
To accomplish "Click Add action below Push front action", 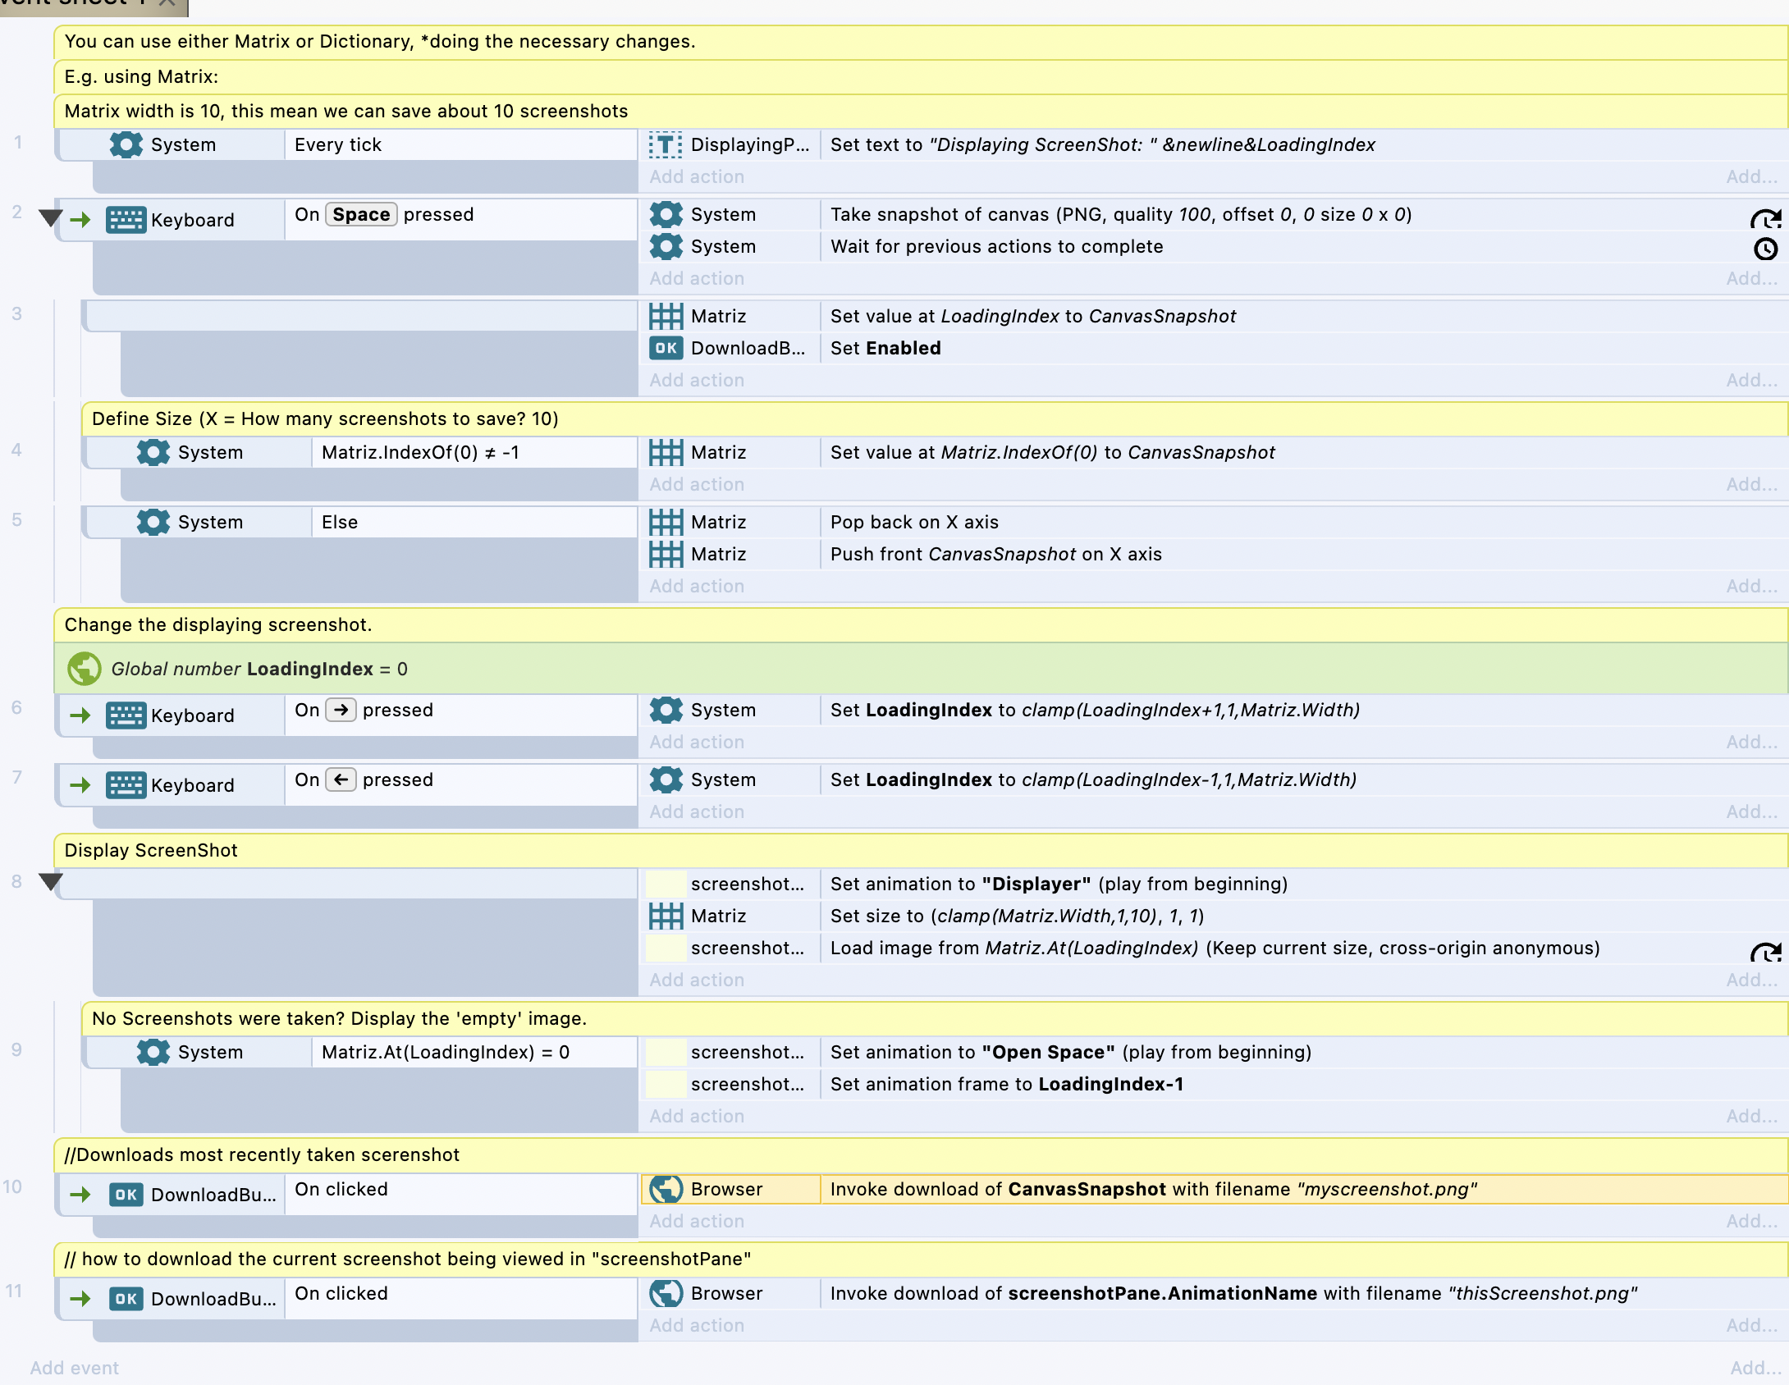I will [697, 586].
